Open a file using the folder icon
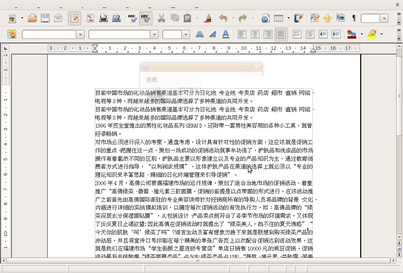 coord(32,18)
